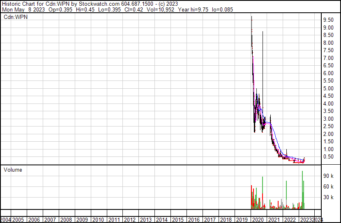The image size is (341, 223).
Task: Click the 2010 year label on the timeline
Action: coord(98,220)
